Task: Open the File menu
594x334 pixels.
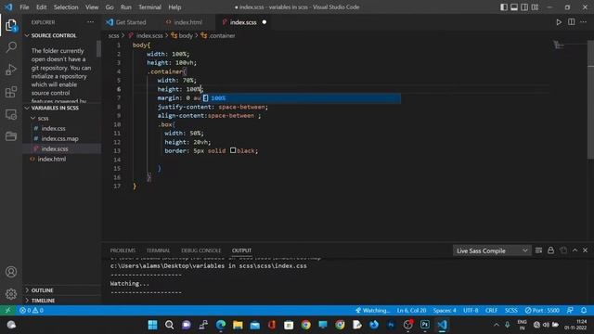Action: coord(24,7)
